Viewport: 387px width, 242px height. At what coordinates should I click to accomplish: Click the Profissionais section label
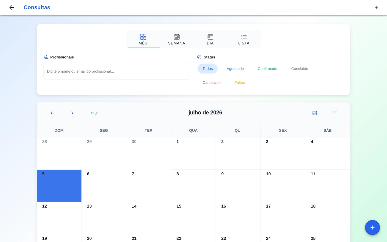click(x=62, y=57)
